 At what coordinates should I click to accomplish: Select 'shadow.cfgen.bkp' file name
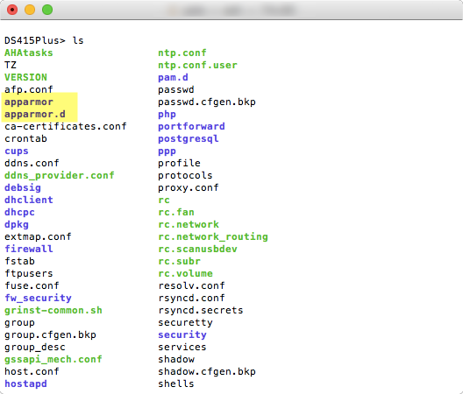click(207, 371)
